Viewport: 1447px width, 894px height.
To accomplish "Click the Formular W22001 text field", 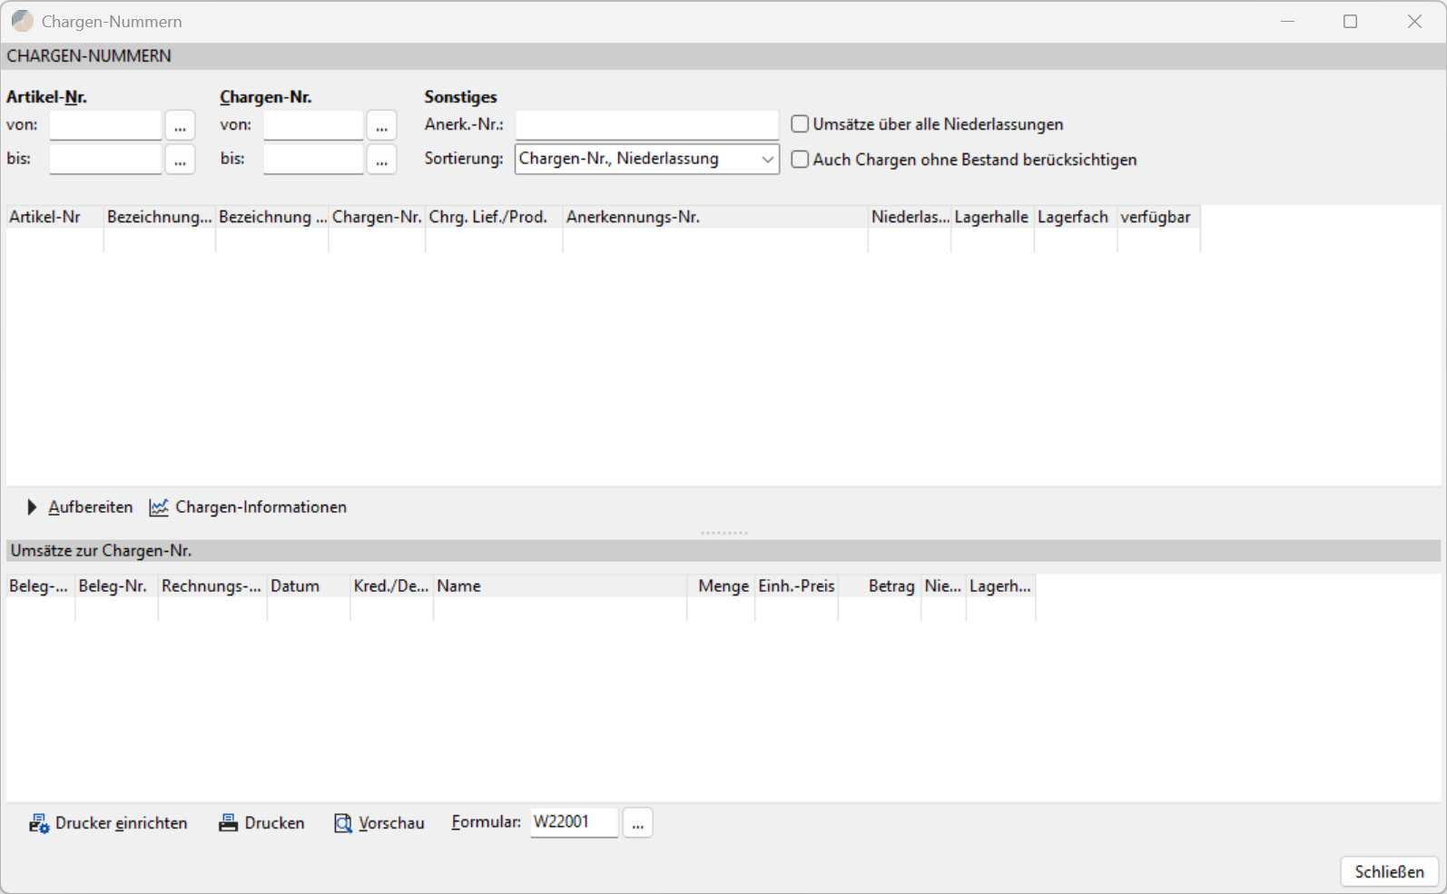I will pyautogui.click(x=574, y=822).
